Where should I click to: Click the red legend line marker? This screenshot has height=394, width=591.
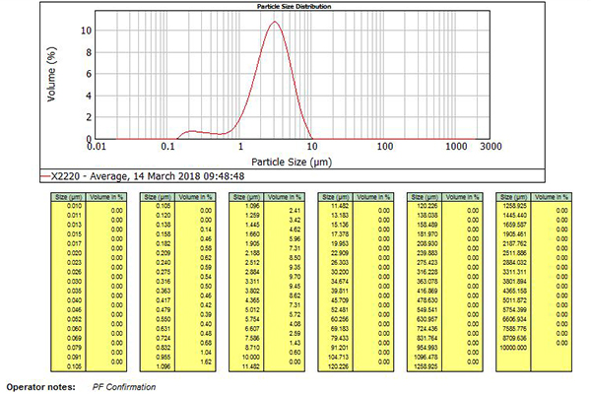tap(46, 175)
